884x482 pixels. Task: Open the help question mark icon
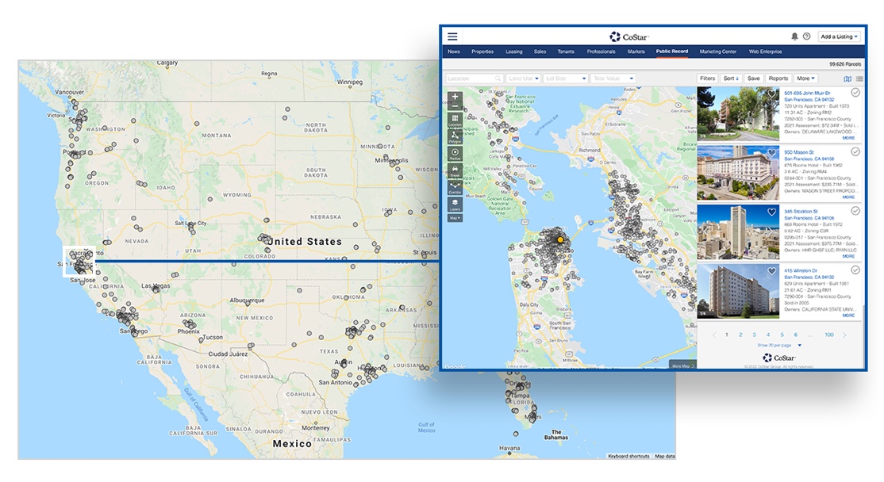[x=807, y=36]
